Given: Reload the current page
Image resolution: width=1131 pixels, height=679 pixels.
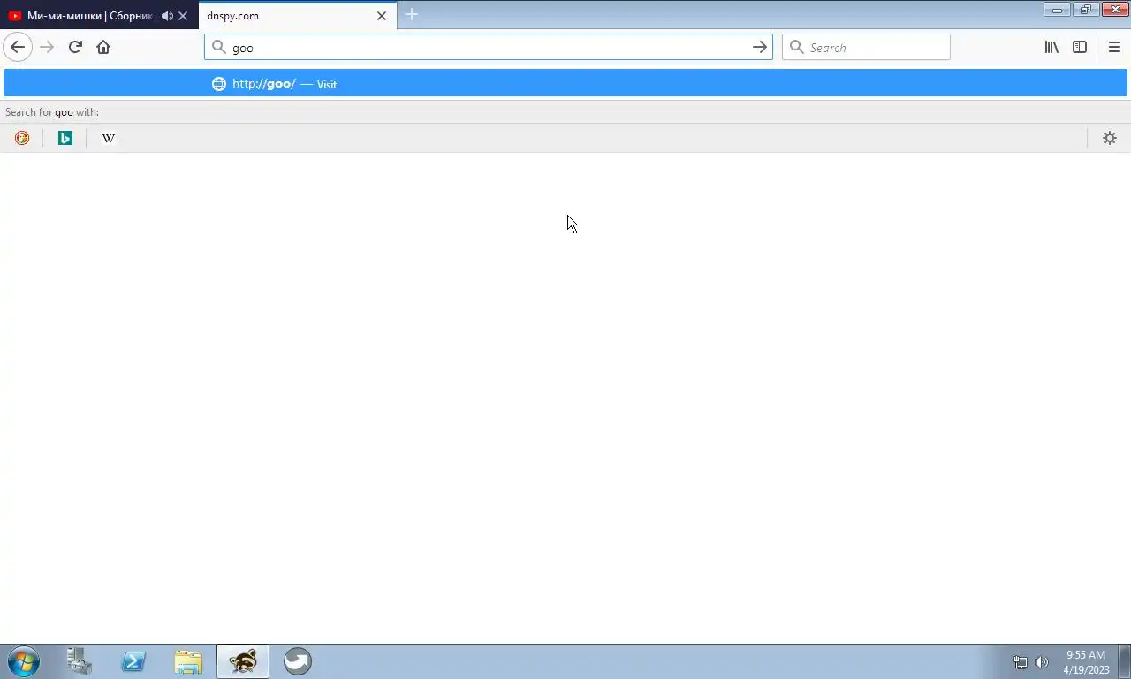Looking at the screenshot, I should (x=75, y=47).
